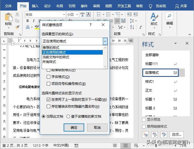Screen dimensions: 194x149
Task: Expand the line spacing dropdown arrow
Action: [x=136, y=21]
